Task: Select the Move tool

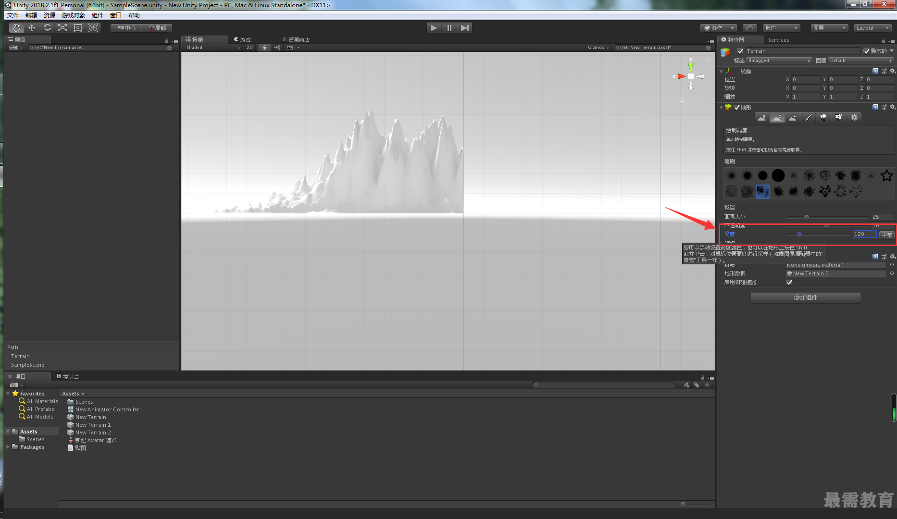Action: coord(32,28)
